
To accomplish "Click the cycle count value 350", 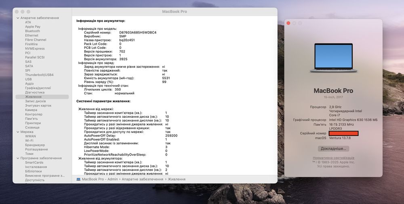I will pos(118,90).
